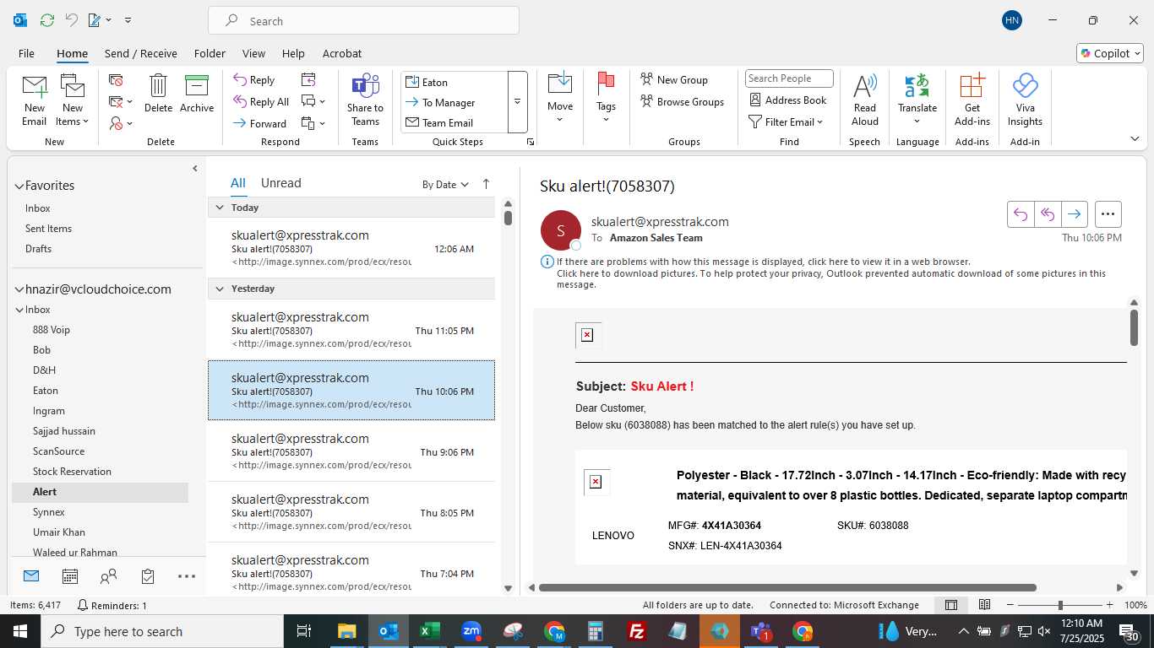Click Reply All arrow in reading pane
The image size is (1154, 648).
point(1048,214)
